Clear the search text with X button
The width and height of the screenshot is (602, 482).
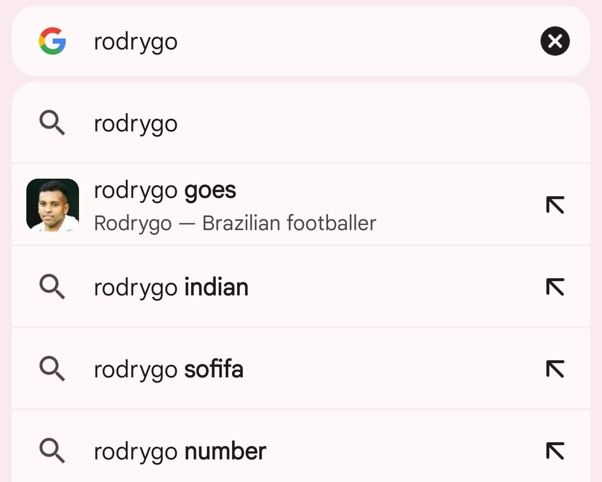coord(555,41)
